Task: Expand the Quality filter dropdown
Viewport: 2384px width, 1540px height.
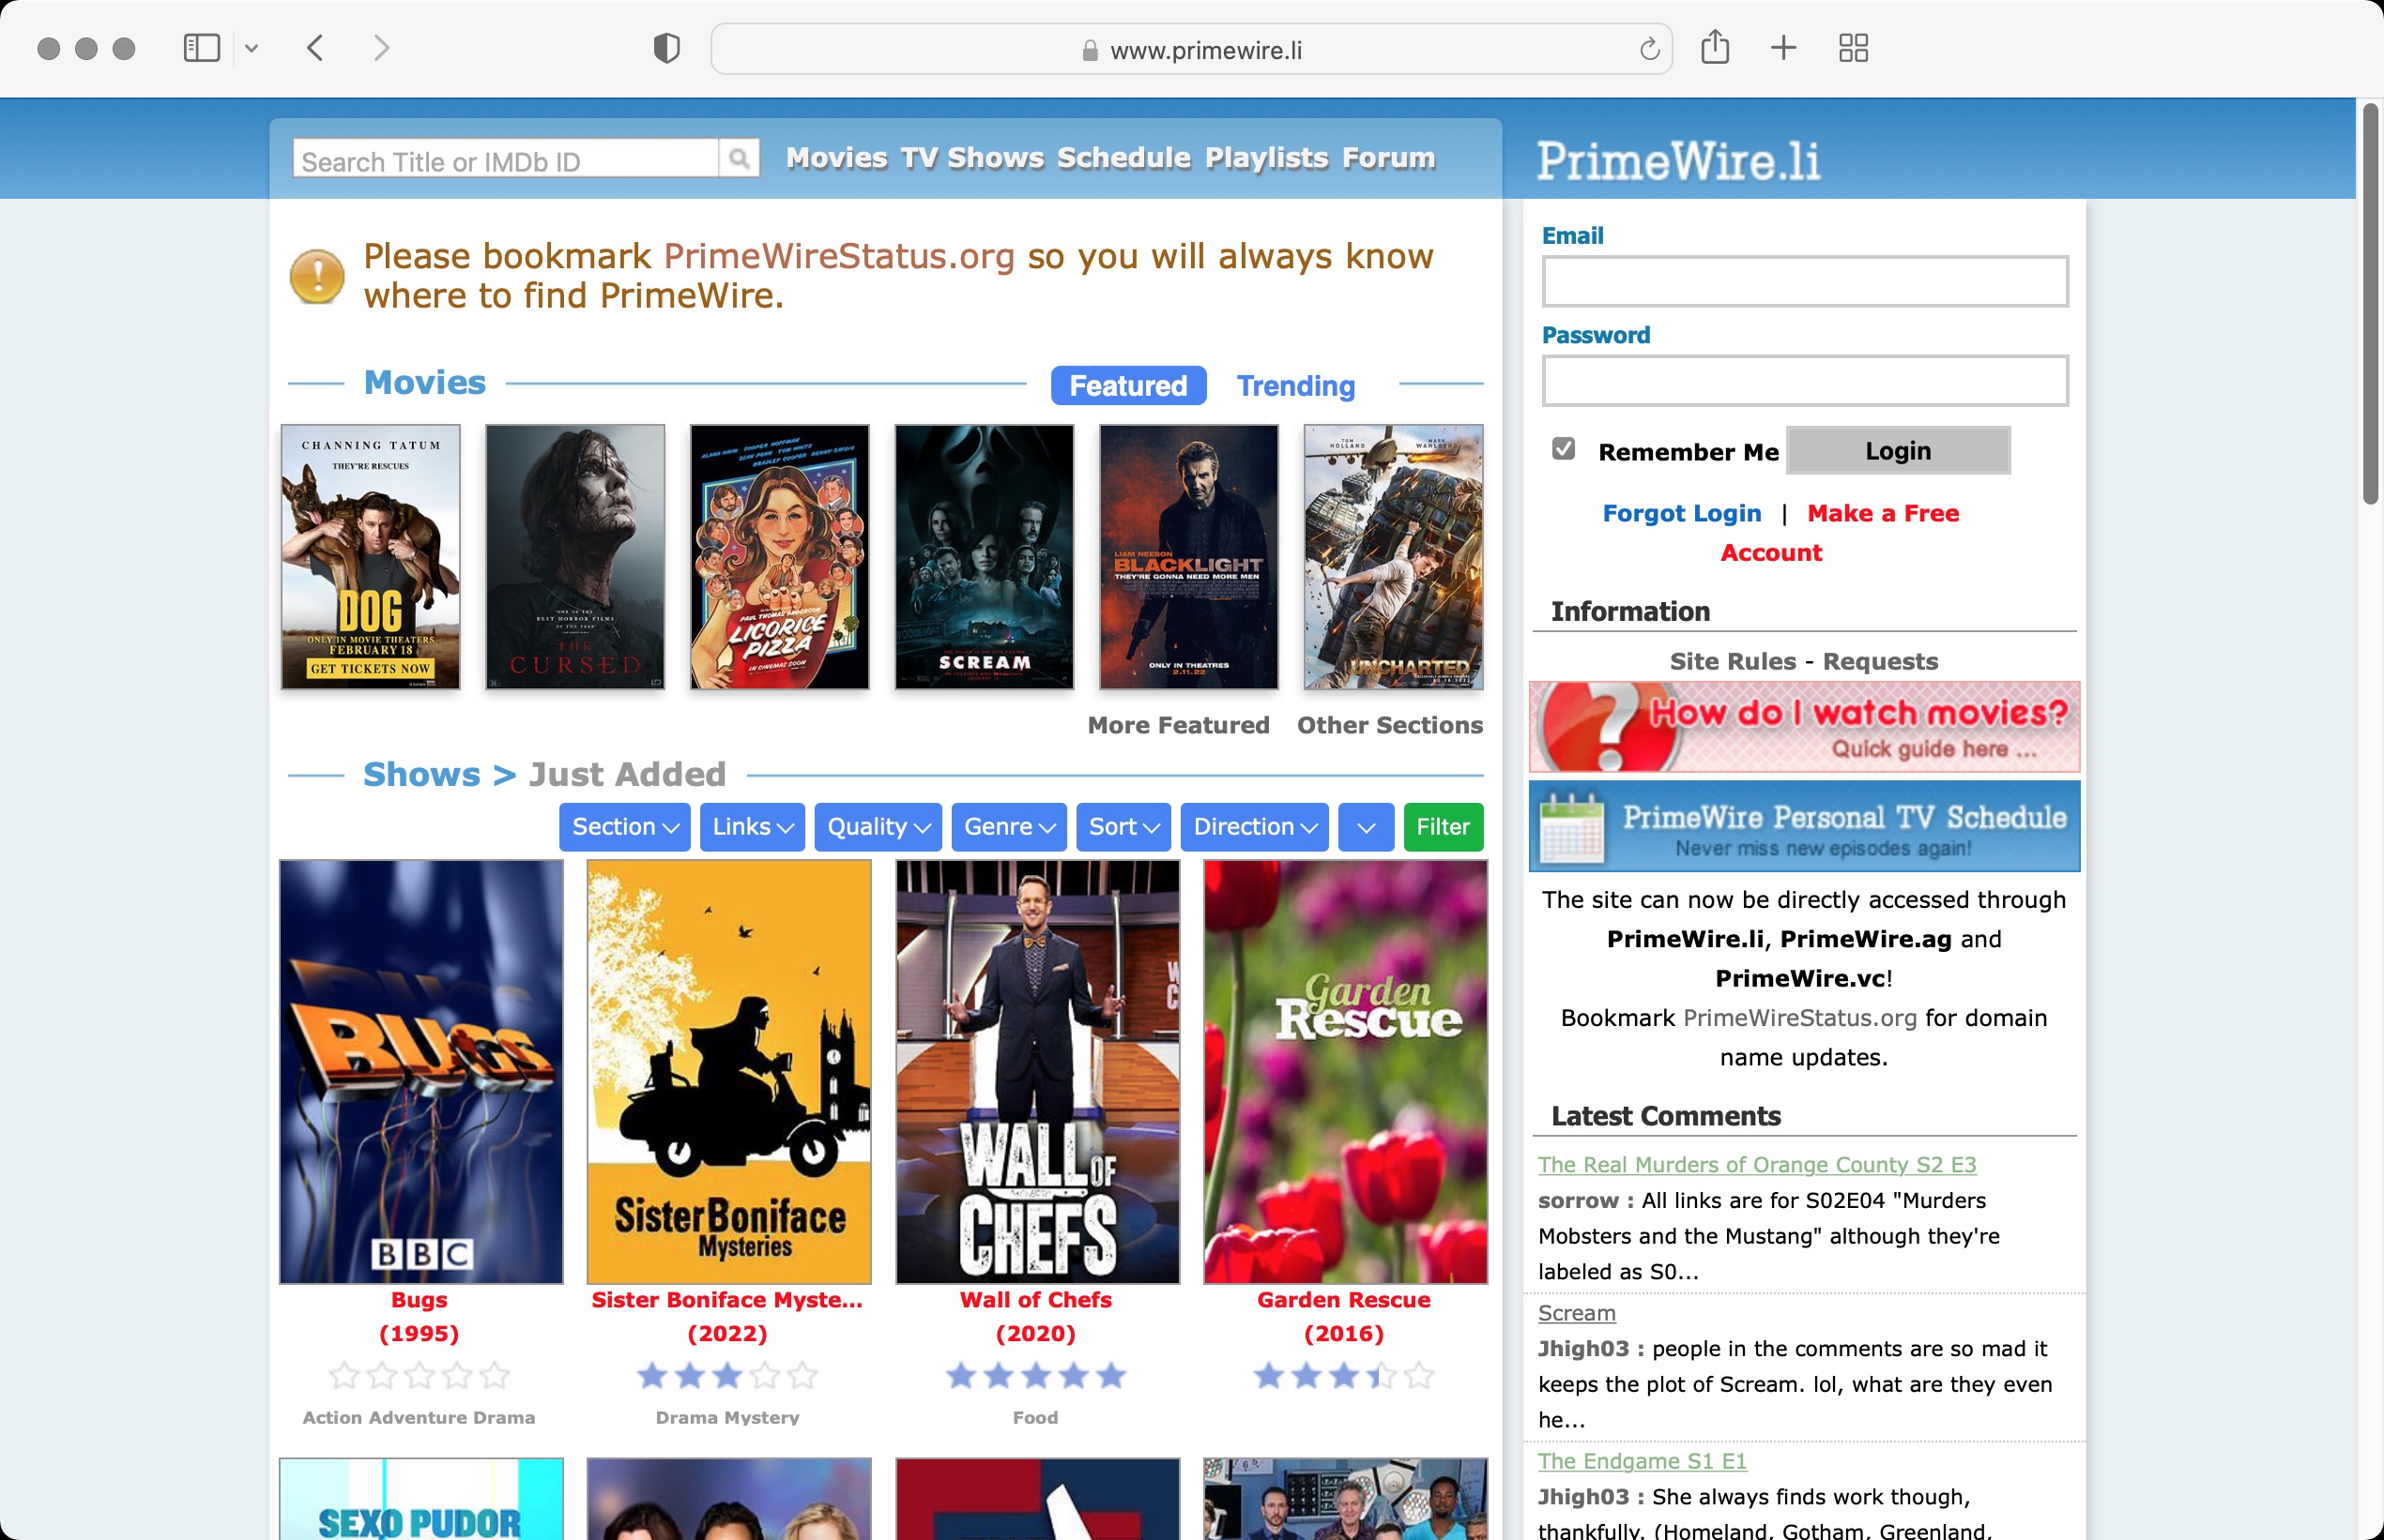Action: pyautogui.click(x=876, y=826)
